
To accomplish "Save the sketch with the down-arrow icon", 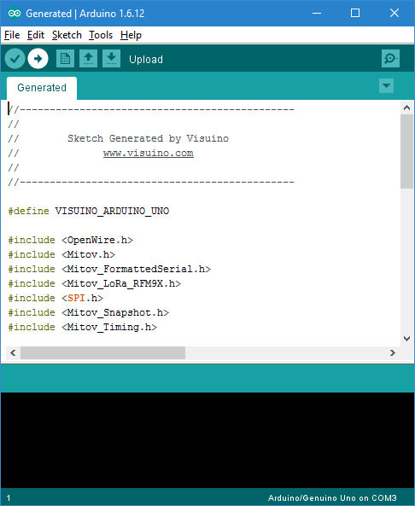I will [x=111, y=59].
